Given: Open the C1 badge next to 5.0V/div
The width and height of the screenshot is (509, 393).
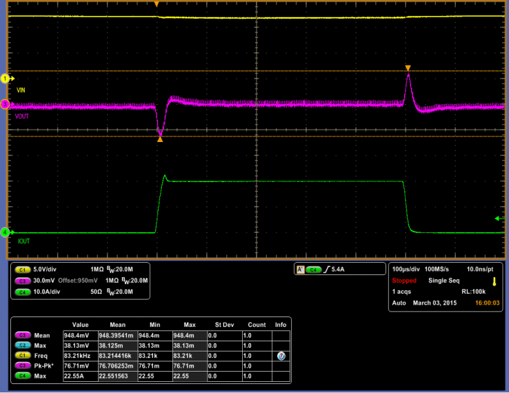Looking at the screenshot, I should click(21, 270).
